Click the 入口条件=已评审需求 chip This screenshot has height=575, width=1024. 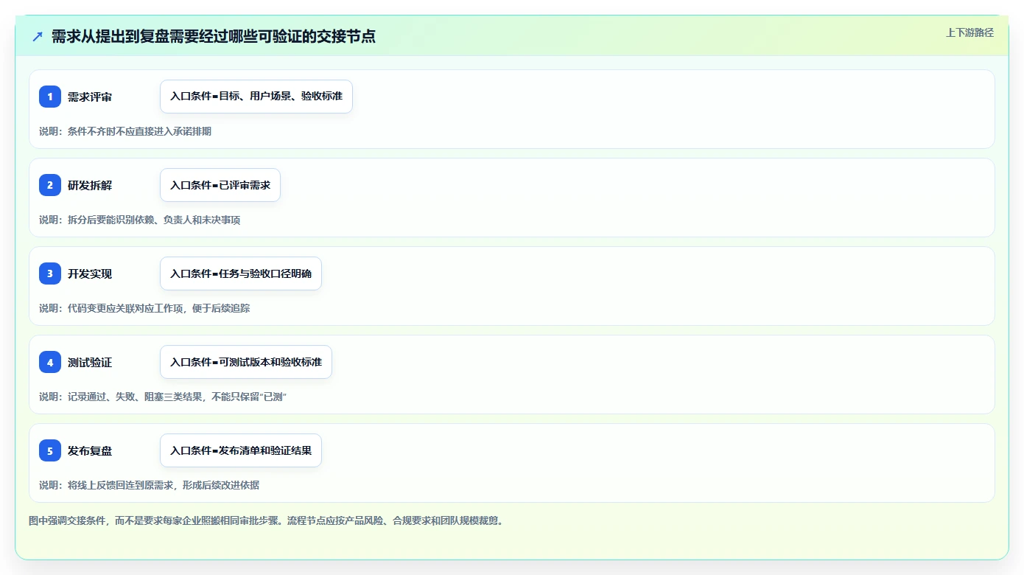[220, 185]
